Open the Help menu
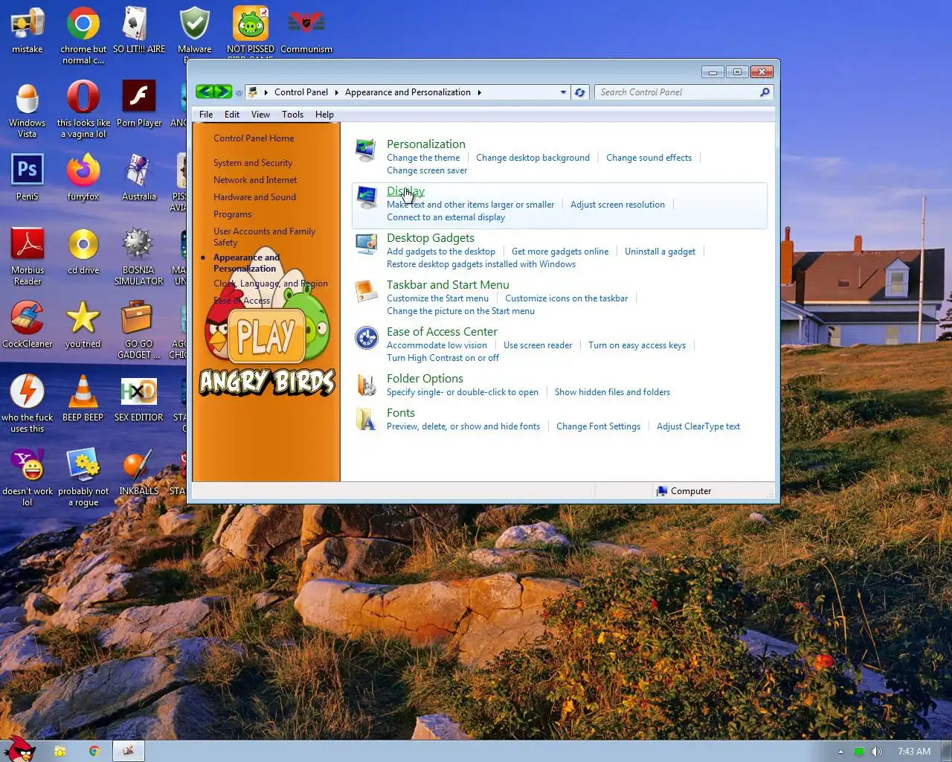This screenshot has height=762, width=952. [324, 115]
